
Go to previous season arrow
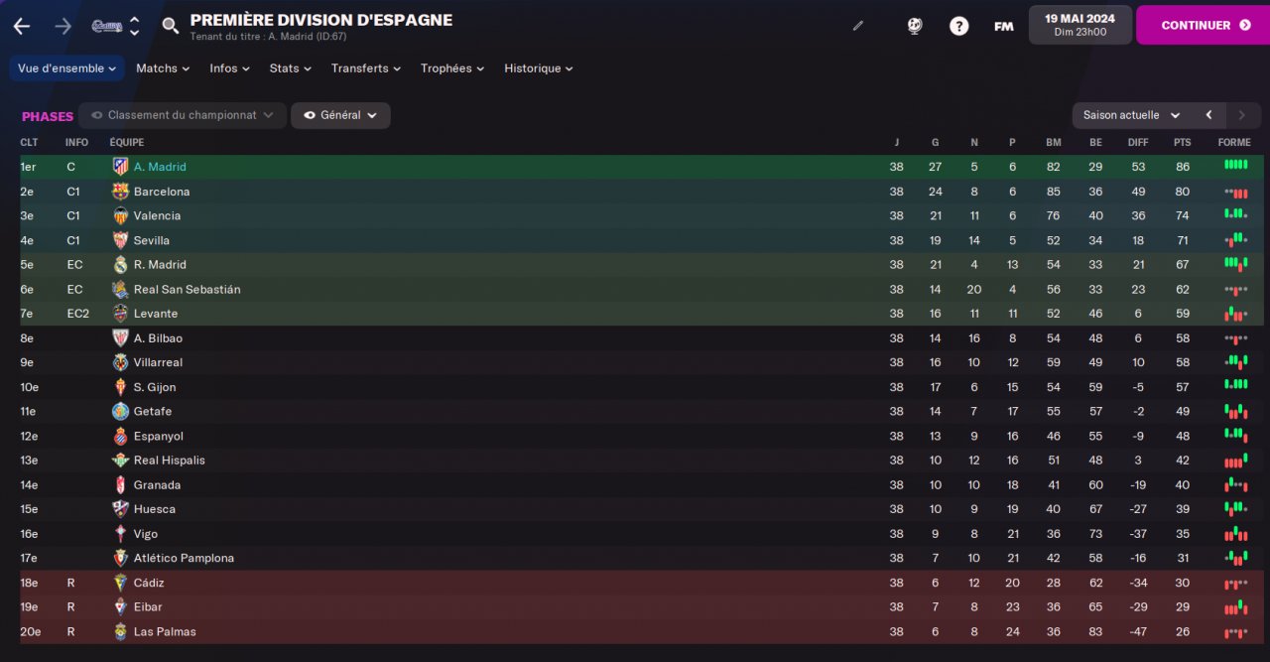1208,115
